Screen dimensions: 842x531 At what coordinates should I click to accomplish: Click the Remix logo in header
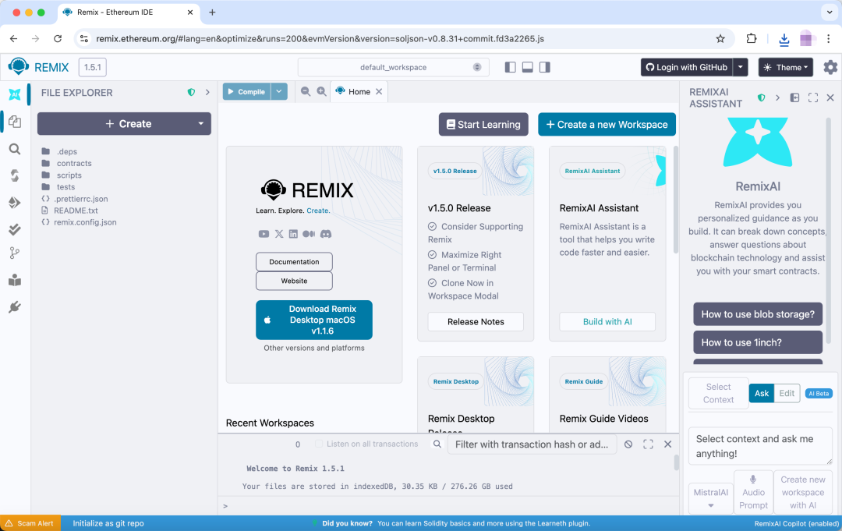(19, 66)
